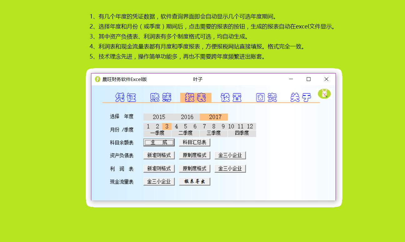
Task: Generate 资产负债表 in 原制度格式
Action: (194, 155)
